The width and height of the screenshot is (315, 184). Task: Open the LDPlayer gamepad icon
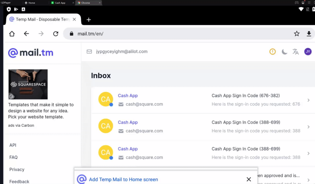(297, 3)
